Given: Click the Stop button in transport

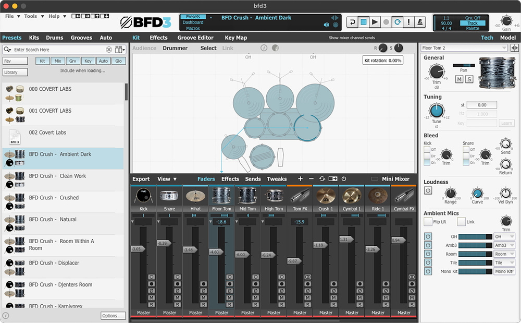Looking at the screenshot, I should tap(364, 22).
